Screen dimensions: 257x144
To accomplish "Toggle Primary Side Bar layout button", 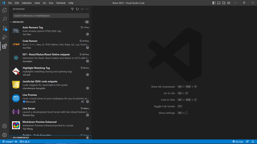I will click(214, 3).
